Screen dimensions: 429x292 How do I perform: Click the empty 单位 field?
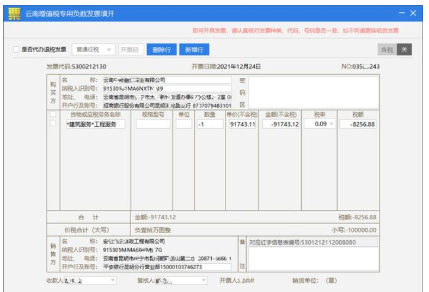click(x=183, y=125)
